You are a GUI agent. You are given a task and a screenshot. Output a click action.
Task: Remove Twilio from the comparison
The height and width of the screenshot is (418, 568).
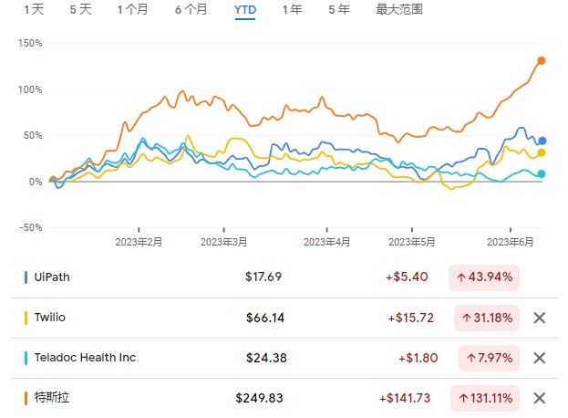point(539,318)
